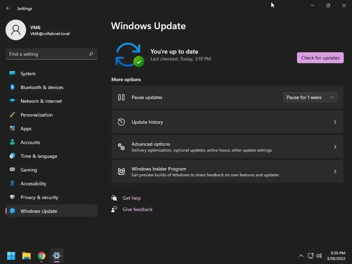
Task: Click Pause for 1 week button
Action: [x=304, y=97]
